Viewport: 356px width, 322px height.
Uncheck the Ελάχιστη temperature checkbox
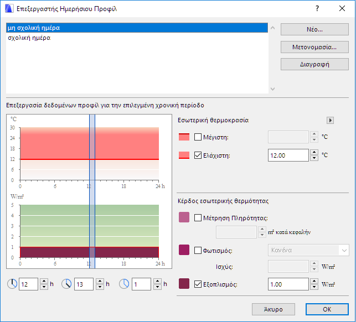[198, 155]
